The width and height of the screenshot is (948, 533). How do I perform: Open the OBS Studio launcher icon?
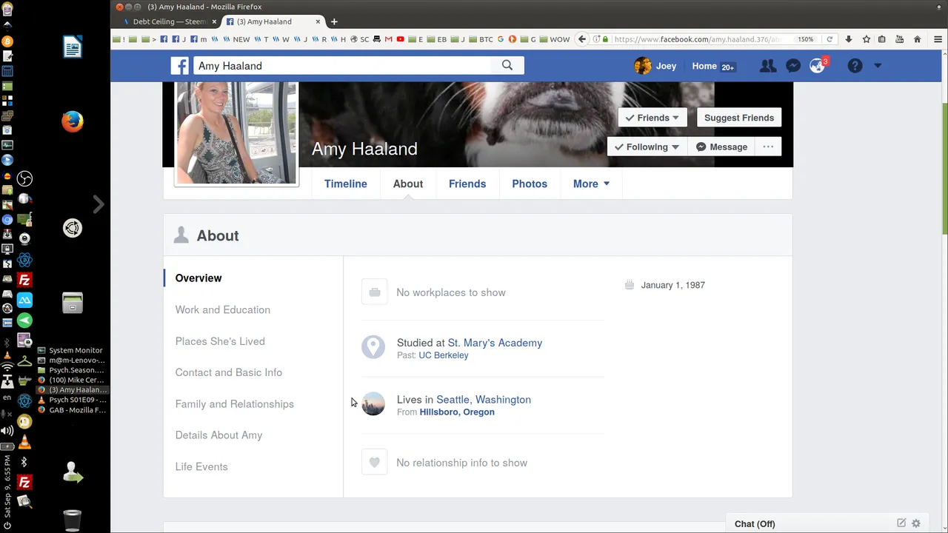click(24, 178)
